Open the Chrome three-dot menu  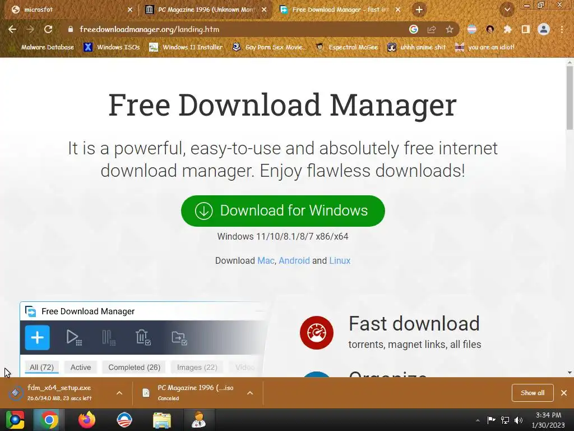[562, 29]
